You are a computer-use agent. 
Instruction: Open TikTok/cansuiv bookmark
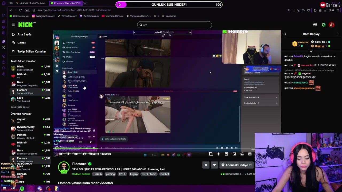point(67,16)
